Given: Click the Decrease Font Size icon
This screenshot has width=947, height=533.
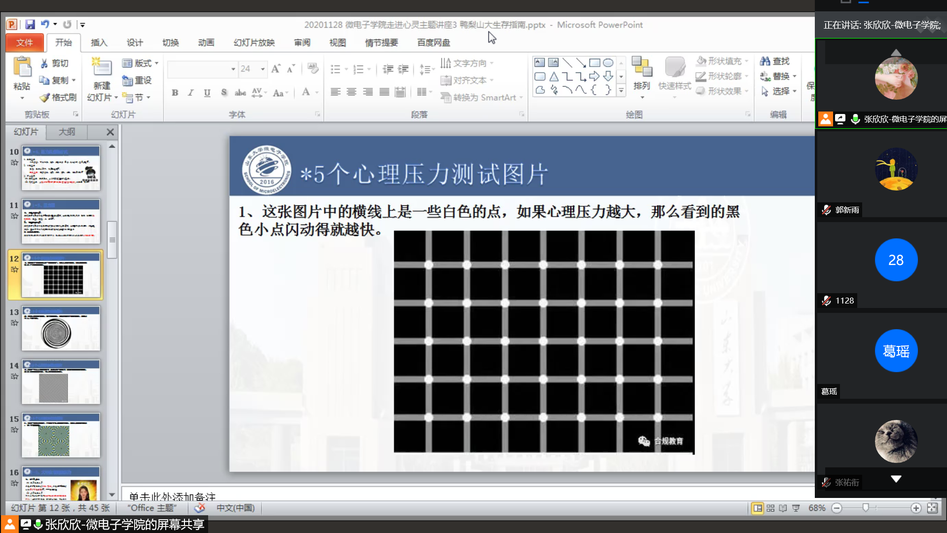Looking at the screenshot, I should pyautogui.click(x=291, y=69).
